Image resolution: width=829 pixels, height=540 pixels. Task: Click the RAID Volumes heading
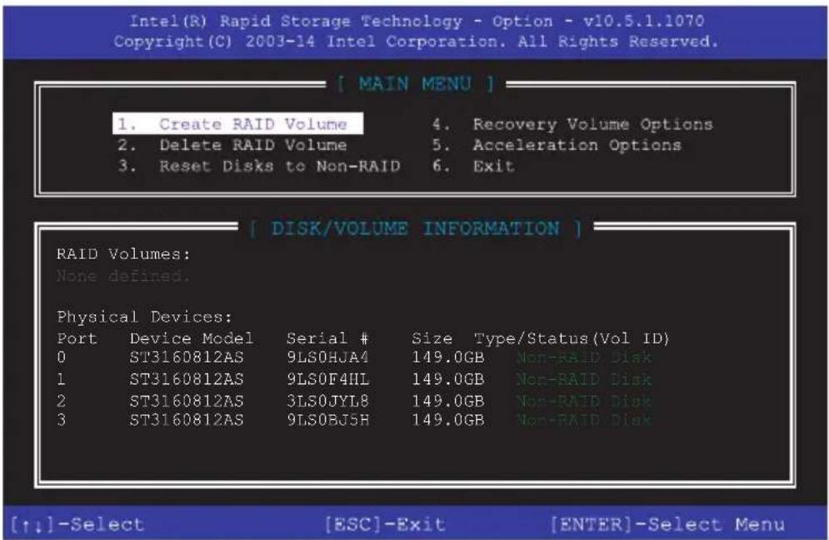tap(123, 254)
